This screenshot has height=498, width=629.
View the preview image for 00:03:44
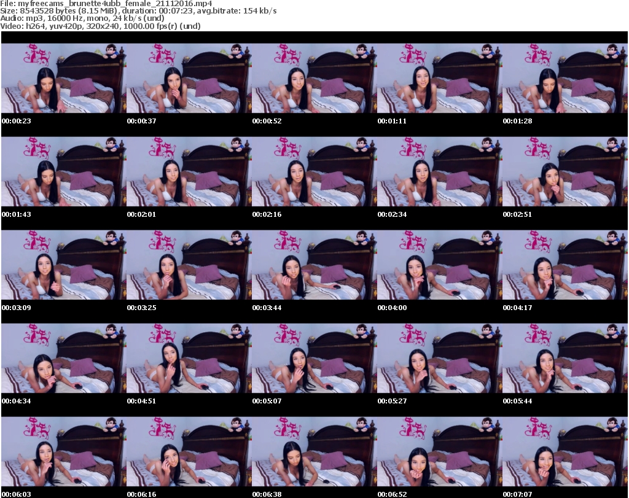[x=314, y=265]
